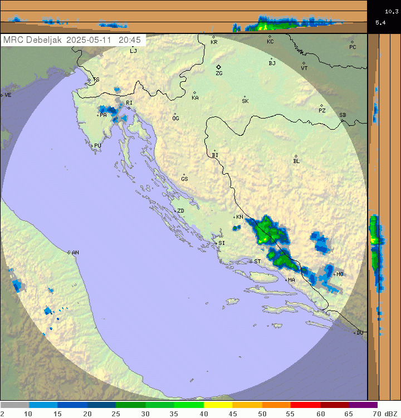Pick the purple 65–70 dBZ swatch
The width and height of the screenshot is (401, 418).
[363, 405]
